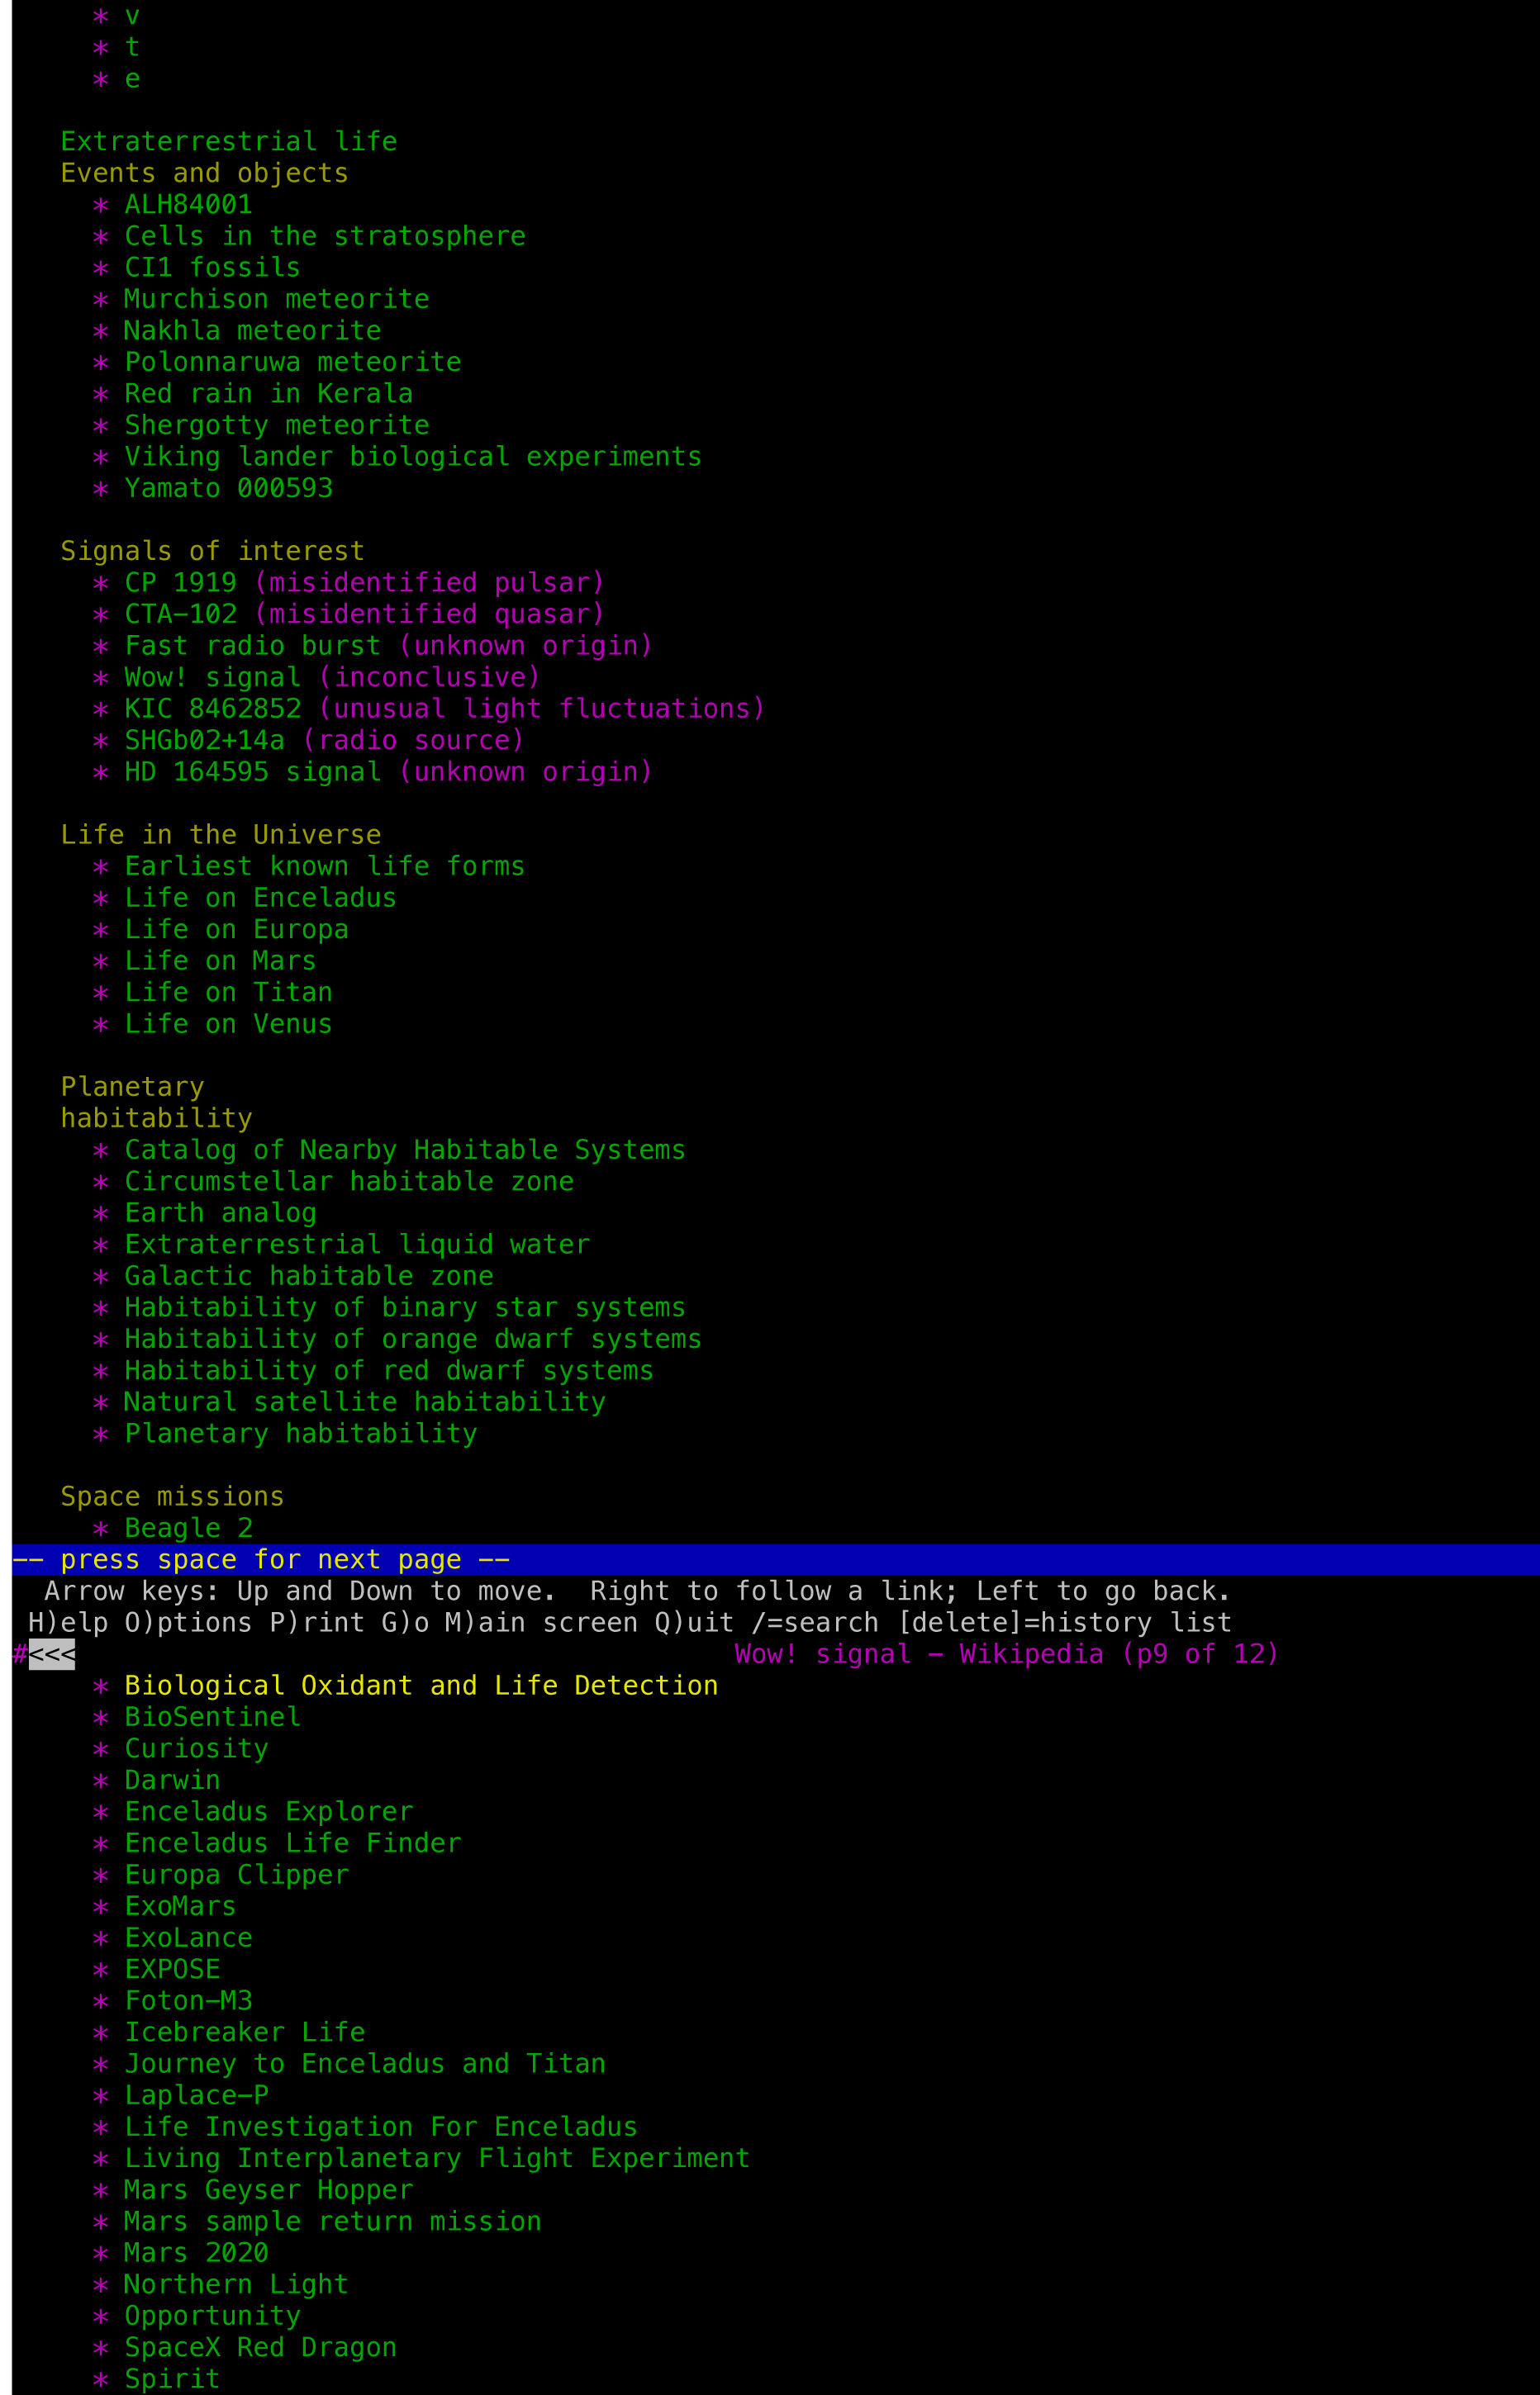Open Enceladus Explorer link
This screenshot has height=2395, width=1540.
click(269, 1811)
